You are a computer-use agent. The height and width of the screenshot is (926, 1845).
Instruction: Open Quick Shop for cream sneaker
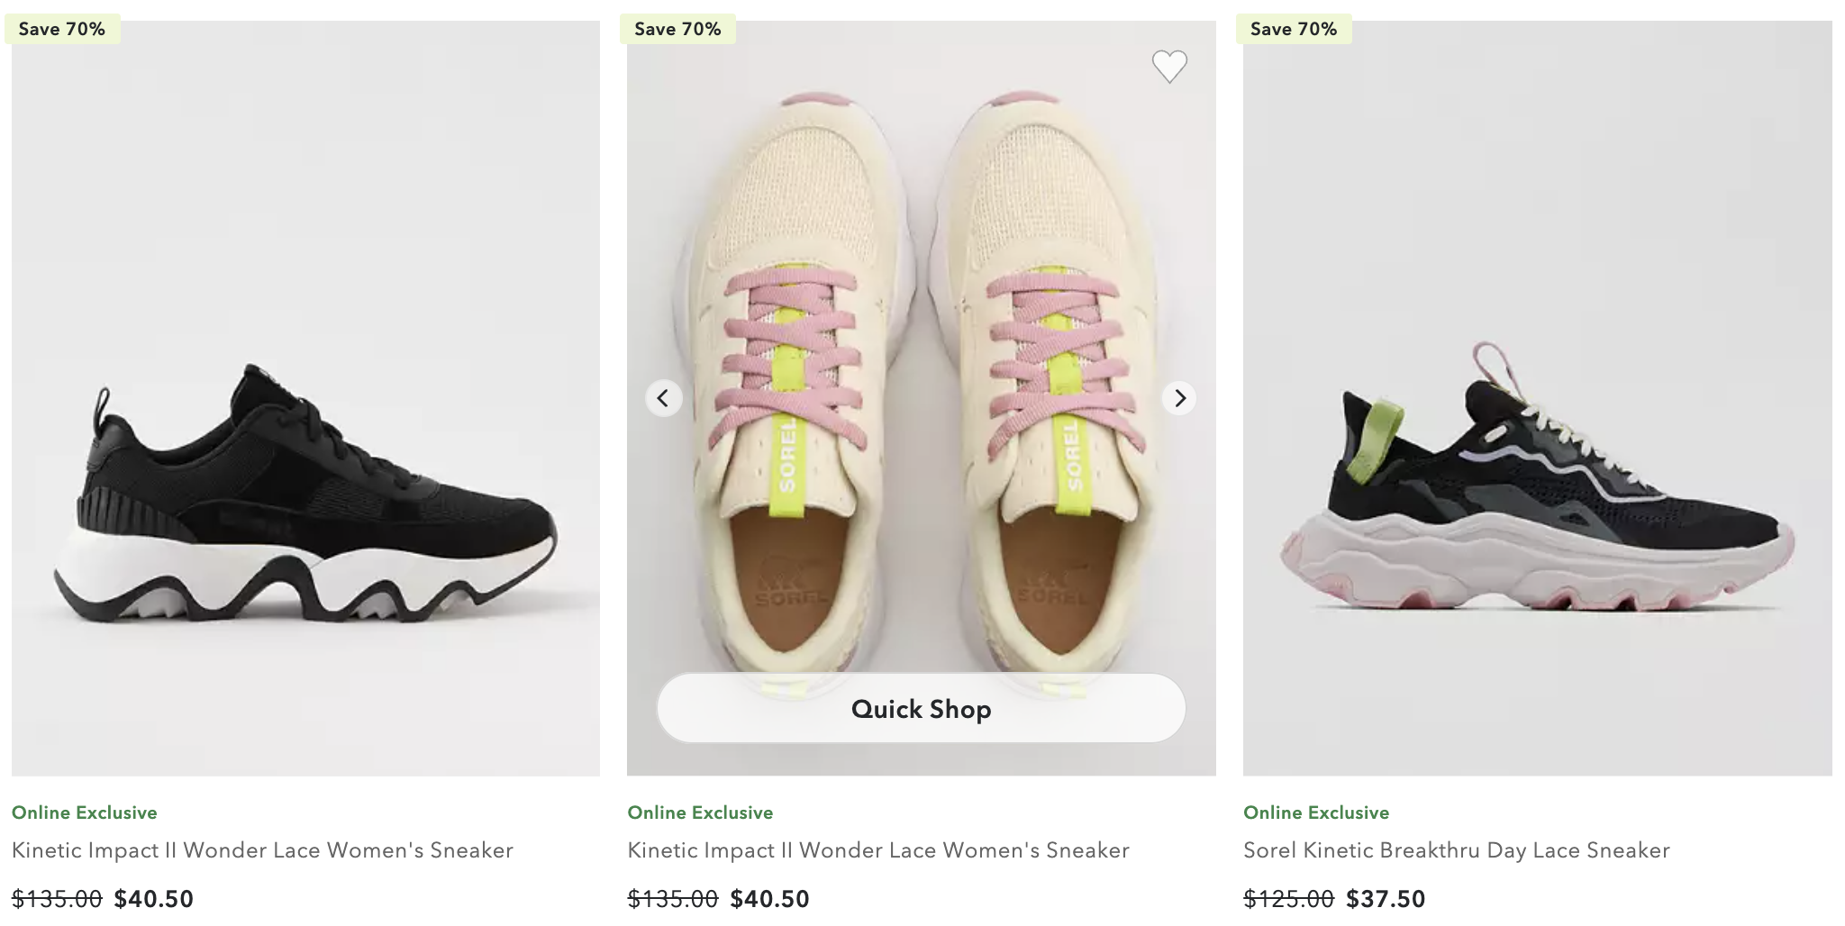click(x=921, y=709)
